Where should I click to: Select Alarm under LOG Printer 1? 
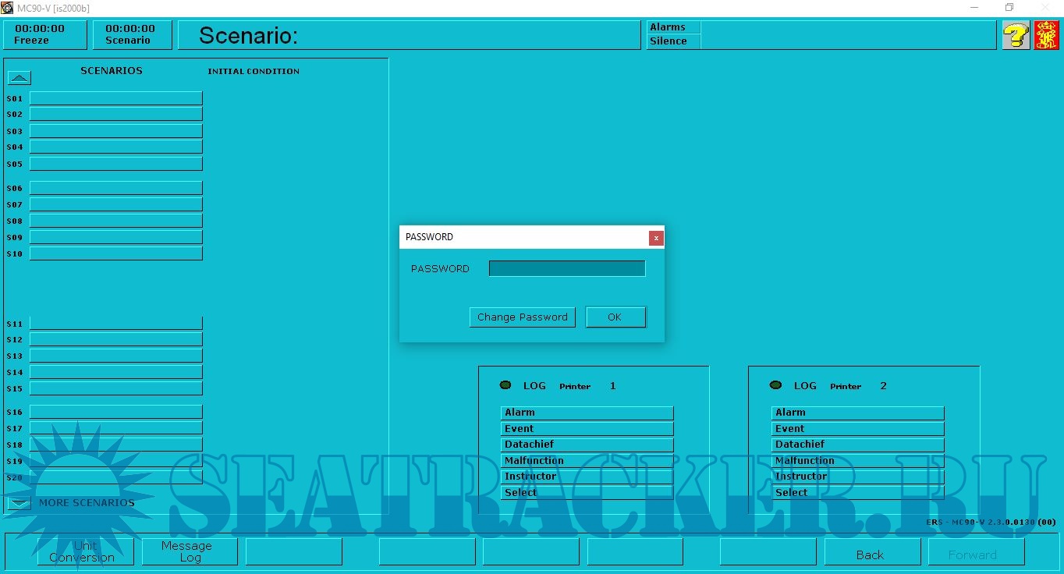click(587, 413)
